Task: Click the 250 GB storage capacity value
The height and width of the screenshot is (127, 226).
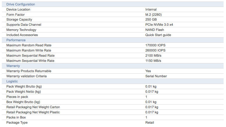Action: pos(151,19)
